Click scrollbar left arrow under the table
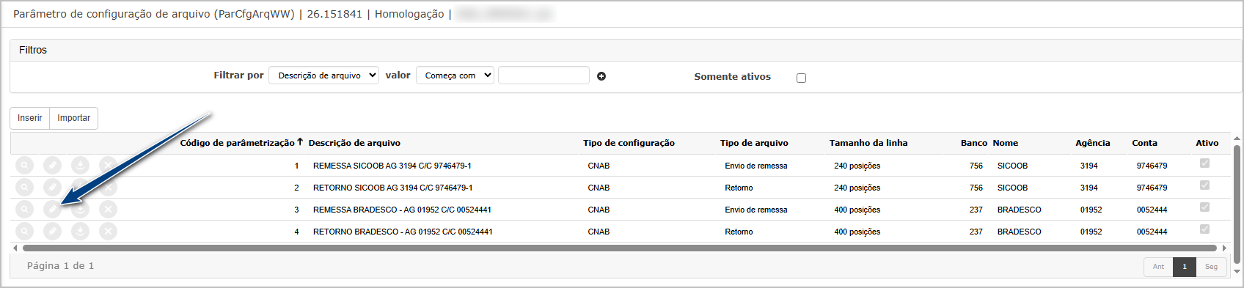The height and width of the screenshot is (288, 1244). pyautogui.click(x=15, y=248)
